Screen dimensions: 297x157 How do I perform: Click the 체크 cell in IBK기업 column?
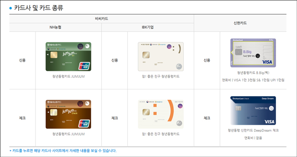(x=115, y=118)
